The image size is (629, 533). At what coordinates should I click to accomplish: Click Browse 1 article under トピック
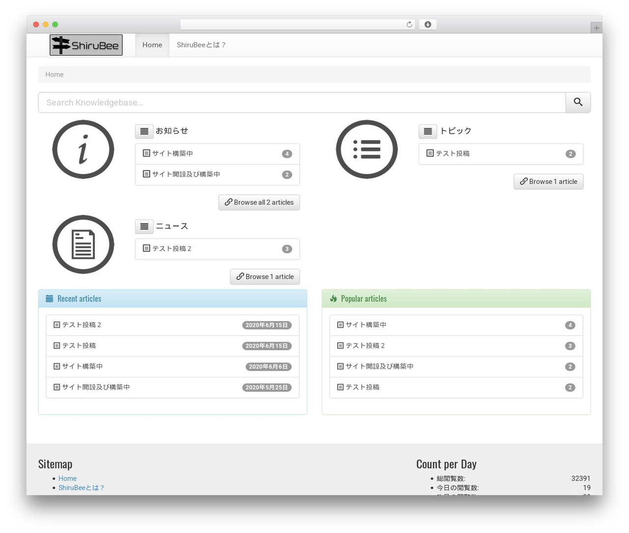coord(548,181)
